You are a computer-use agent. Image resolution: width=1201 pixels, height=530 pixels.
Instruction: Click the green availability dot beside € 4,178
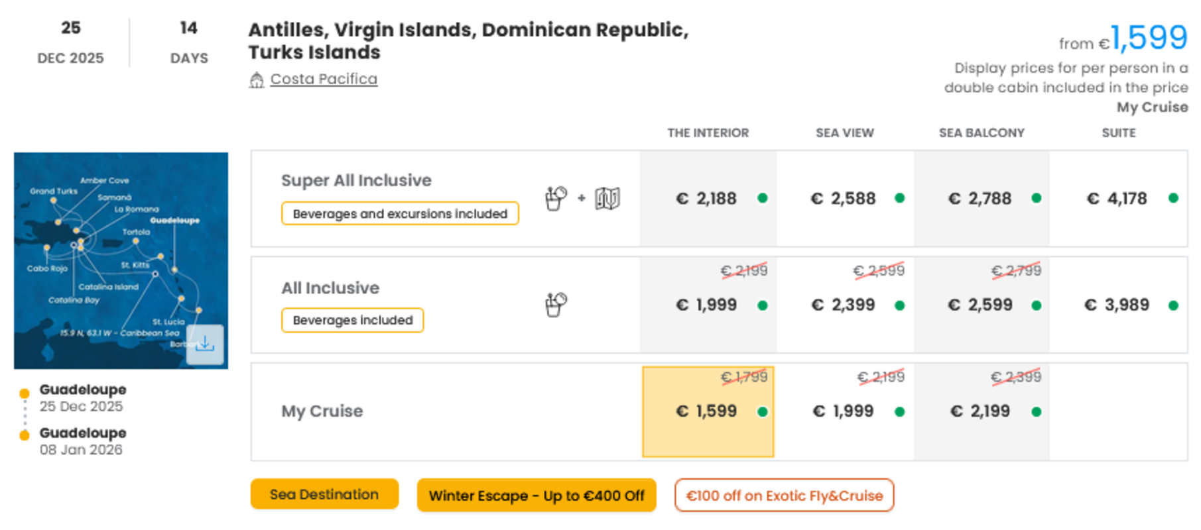[1173, 198]
